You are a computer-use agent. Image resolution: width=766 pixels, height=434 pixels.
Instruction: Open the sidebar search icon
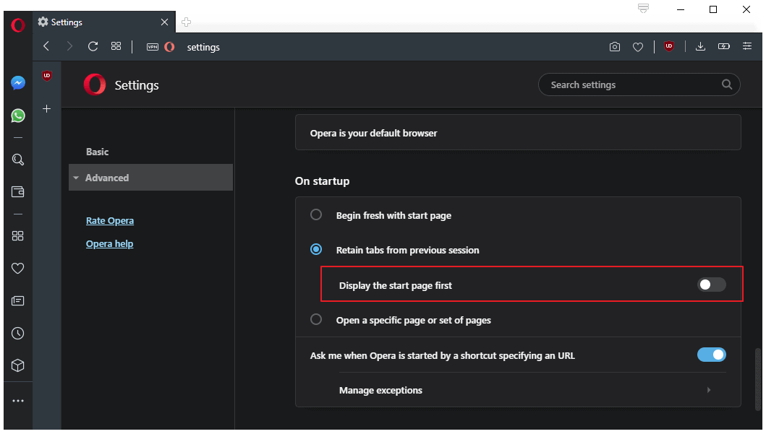pyautogui.click(x=18, y=160)
